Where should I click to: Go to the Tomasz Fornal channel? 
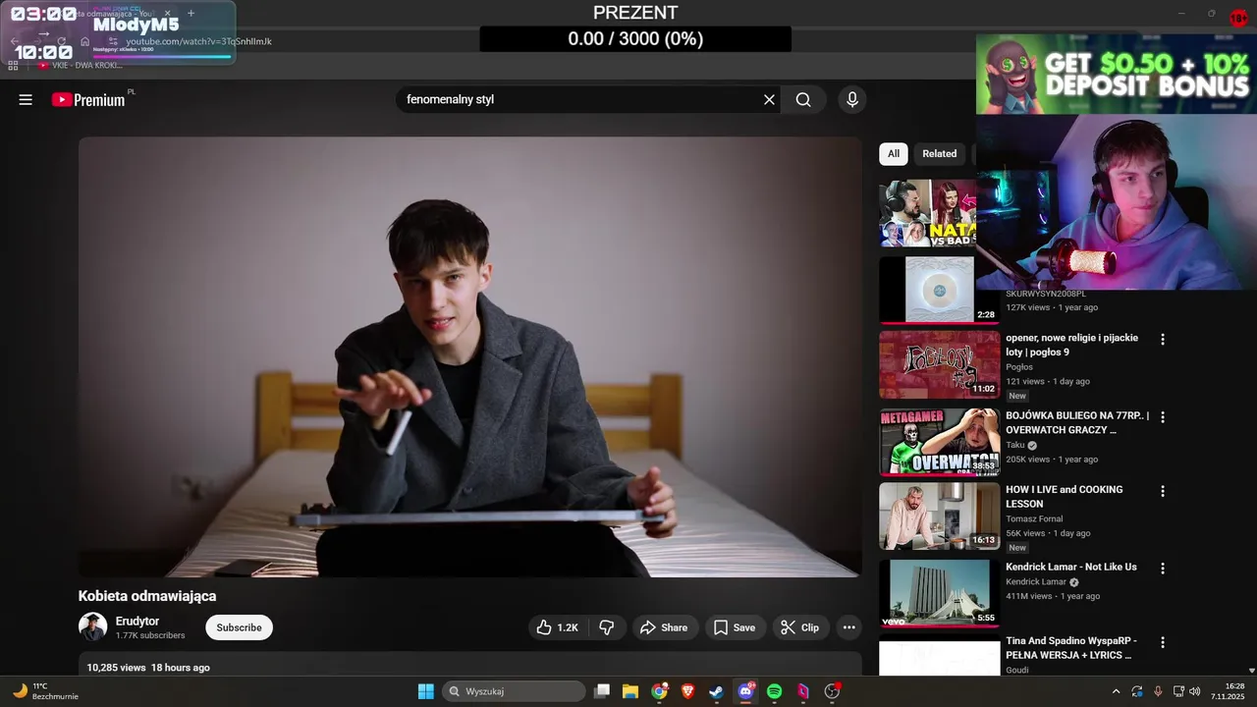(1035, 518)
